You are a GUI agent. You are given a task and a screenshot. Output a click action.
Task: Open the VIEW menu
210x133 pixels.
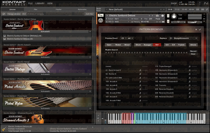[50, 3]
